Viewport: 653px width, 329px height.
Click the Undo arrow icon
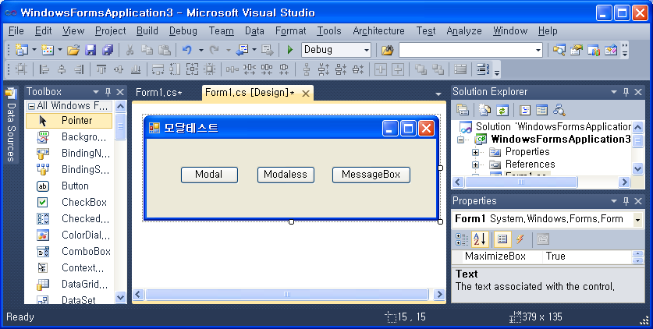click(x=187, y=50)
